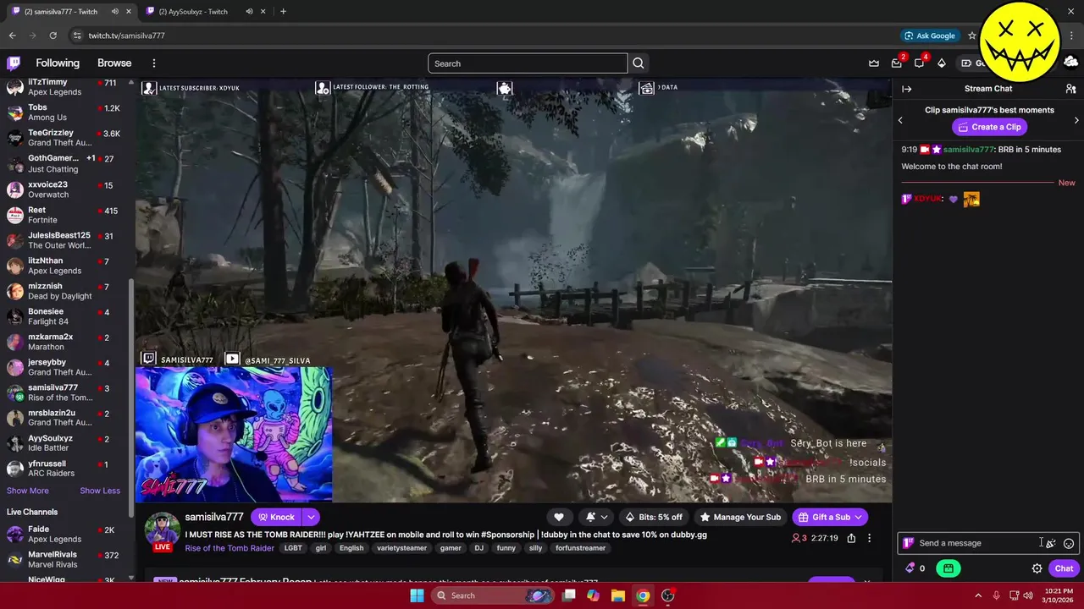This screenshot has width=1084, height=609.
Task: Open mizznish channel in sidebar
Action: [66, 292]
